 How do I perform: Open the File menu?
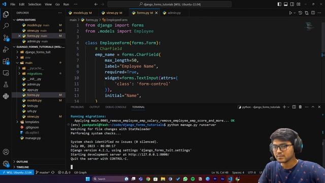pos(13,4)
